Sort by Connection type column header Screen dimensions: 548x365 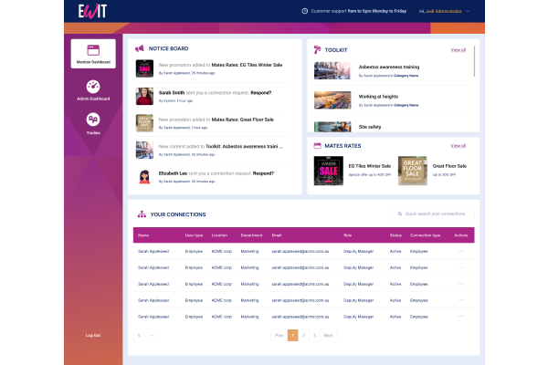click(425, 235)
